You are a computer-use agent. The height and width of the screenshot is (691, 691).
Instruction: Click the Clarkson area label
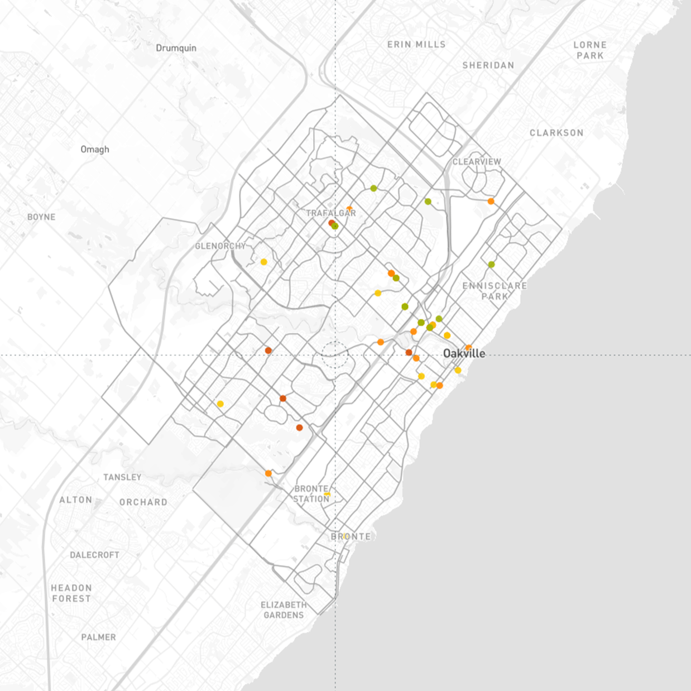point(555,133)
